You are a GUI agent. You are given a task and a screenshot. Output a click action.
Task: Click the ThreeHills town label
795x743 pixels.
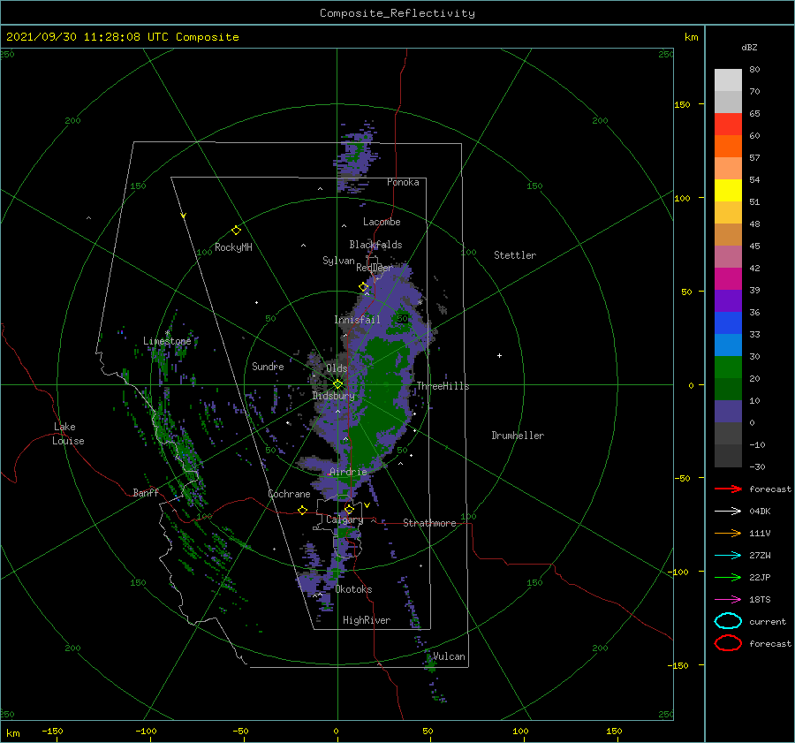[x=443, y=386]
